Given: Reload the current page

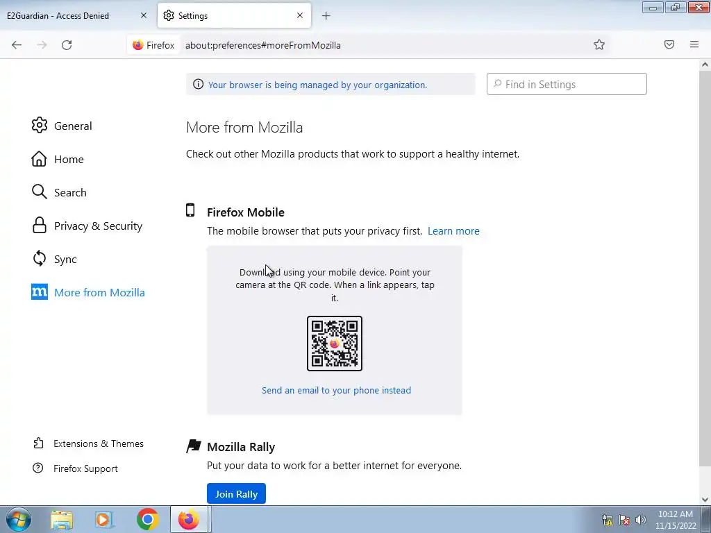Looking at the screenshot, I should (67, 45).
